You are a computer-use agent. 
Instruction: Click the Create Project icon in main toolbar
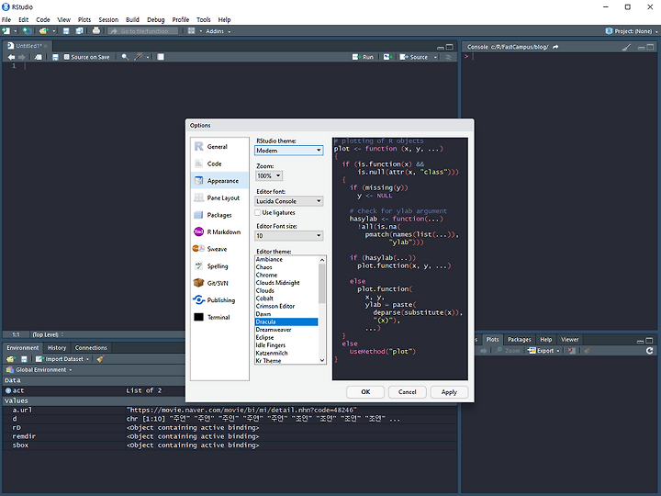coord(27,31)
